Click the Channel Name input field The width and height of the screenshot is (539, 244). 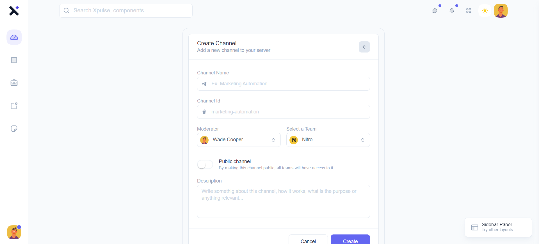point(283,84)
